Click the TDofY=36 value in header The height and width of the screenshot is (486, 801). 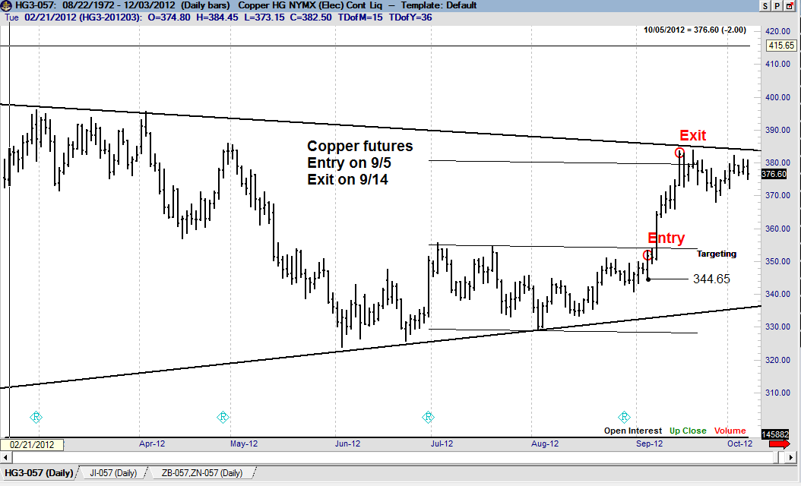point(410,17)
